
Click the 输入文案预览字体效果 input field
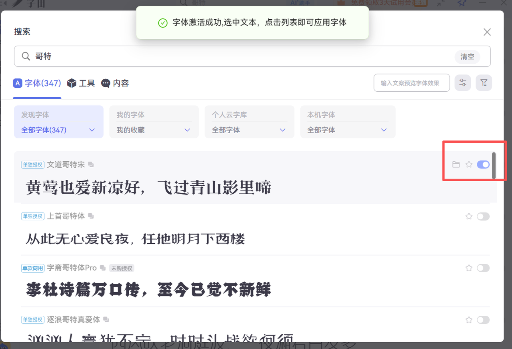point(411,83)
